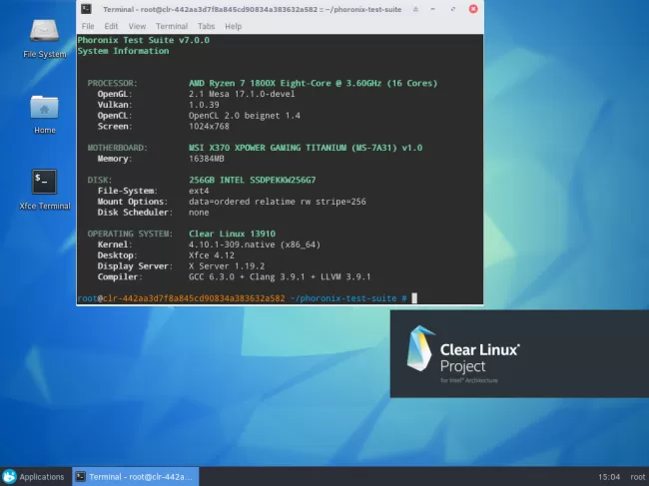
Task: Open the Edit menu in Terminal
Action: 111,26
